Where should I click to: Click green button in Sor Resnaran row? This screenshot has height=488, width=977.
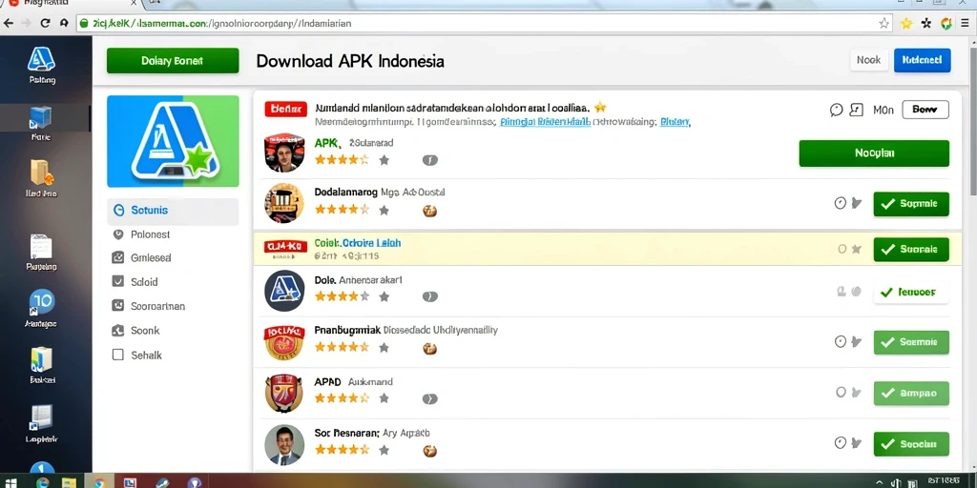click(911, 444)
